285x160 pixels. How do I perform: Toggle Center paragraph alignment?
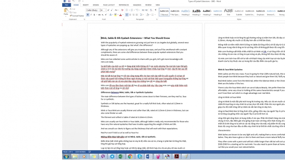(130, 15)
